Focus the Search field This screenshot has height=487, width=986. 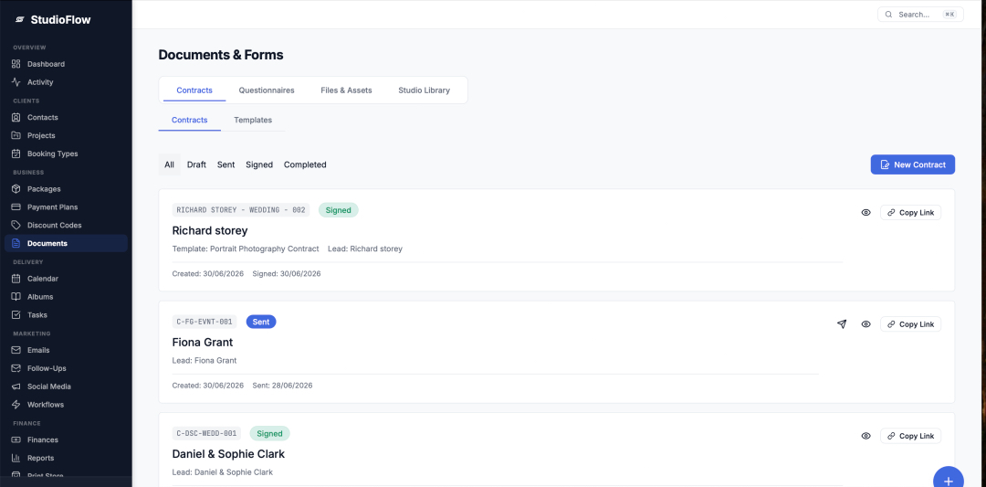pyautogui.click(x=920, y=15)
